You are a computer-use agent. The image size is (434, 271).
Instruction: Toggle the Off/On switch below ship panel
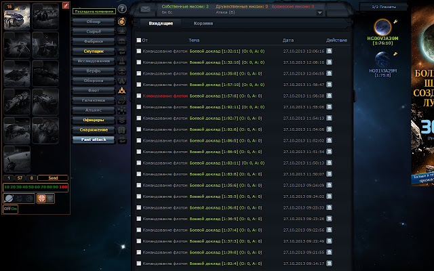[11, 209]
